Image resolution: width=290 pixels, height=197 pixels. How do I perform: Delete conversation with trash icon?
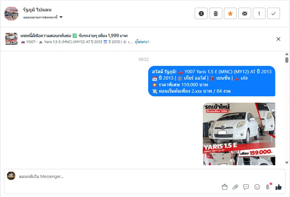(216, 13)
